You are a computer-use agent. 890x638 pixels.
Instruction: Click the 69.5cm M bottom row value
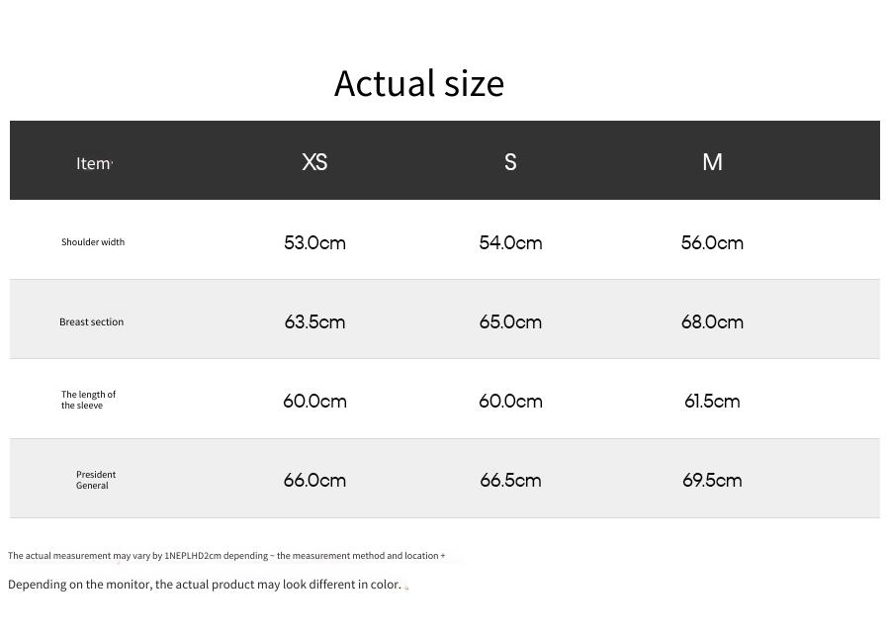pos(712,480)
